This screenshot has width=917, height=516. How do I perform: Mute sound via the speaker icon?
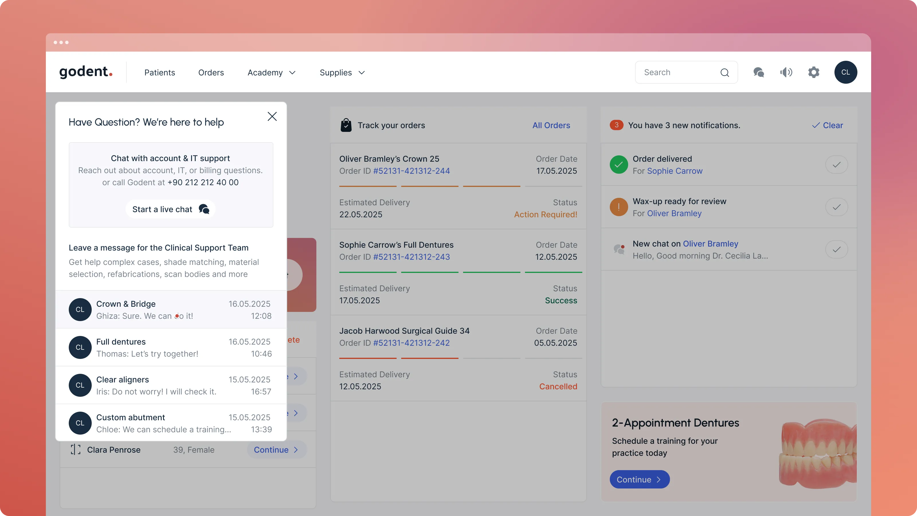pos(787,72)
